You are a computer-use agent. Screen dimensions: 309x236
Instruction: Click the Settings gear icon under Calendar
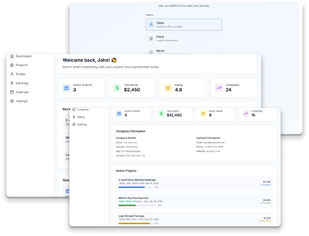[x=12, y=101]
